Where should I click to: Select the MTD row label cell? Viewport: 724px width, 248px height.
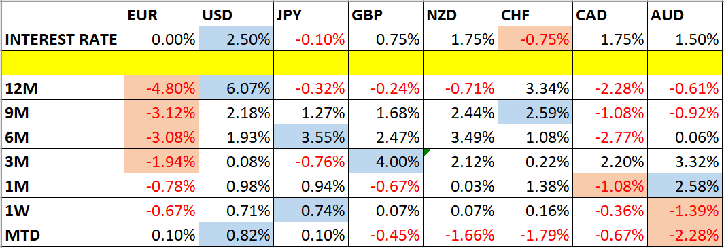tap(63, 236)
